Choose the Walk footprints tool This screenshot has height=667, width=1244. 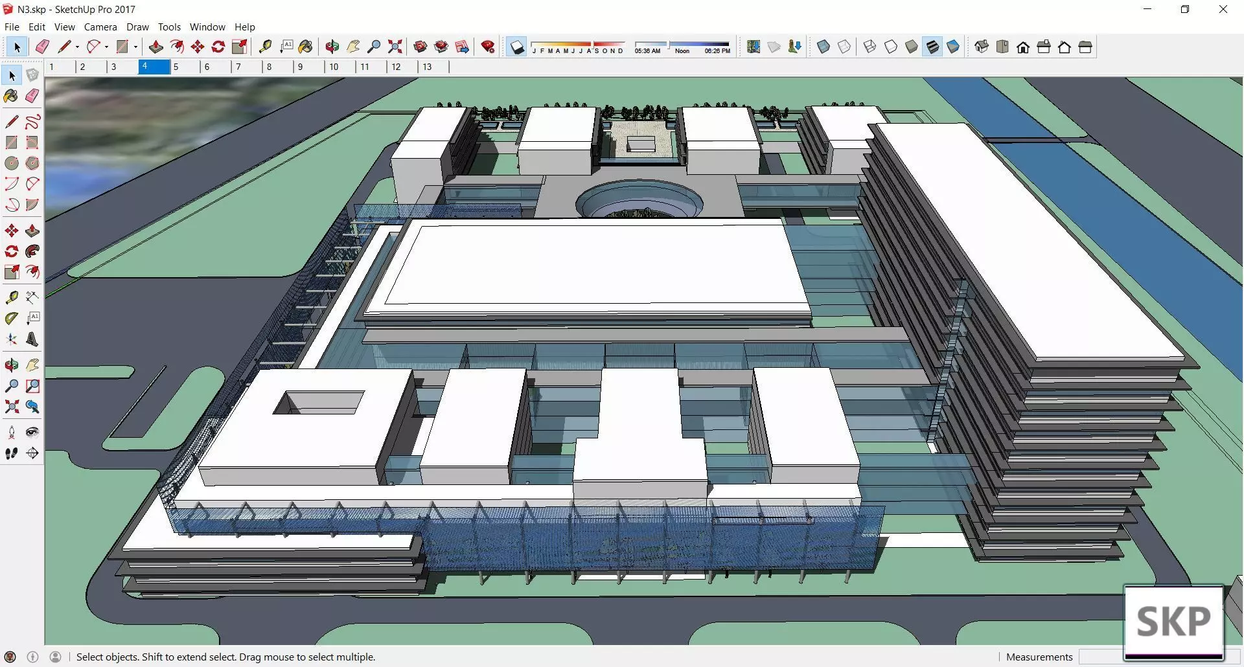(12, 453)
